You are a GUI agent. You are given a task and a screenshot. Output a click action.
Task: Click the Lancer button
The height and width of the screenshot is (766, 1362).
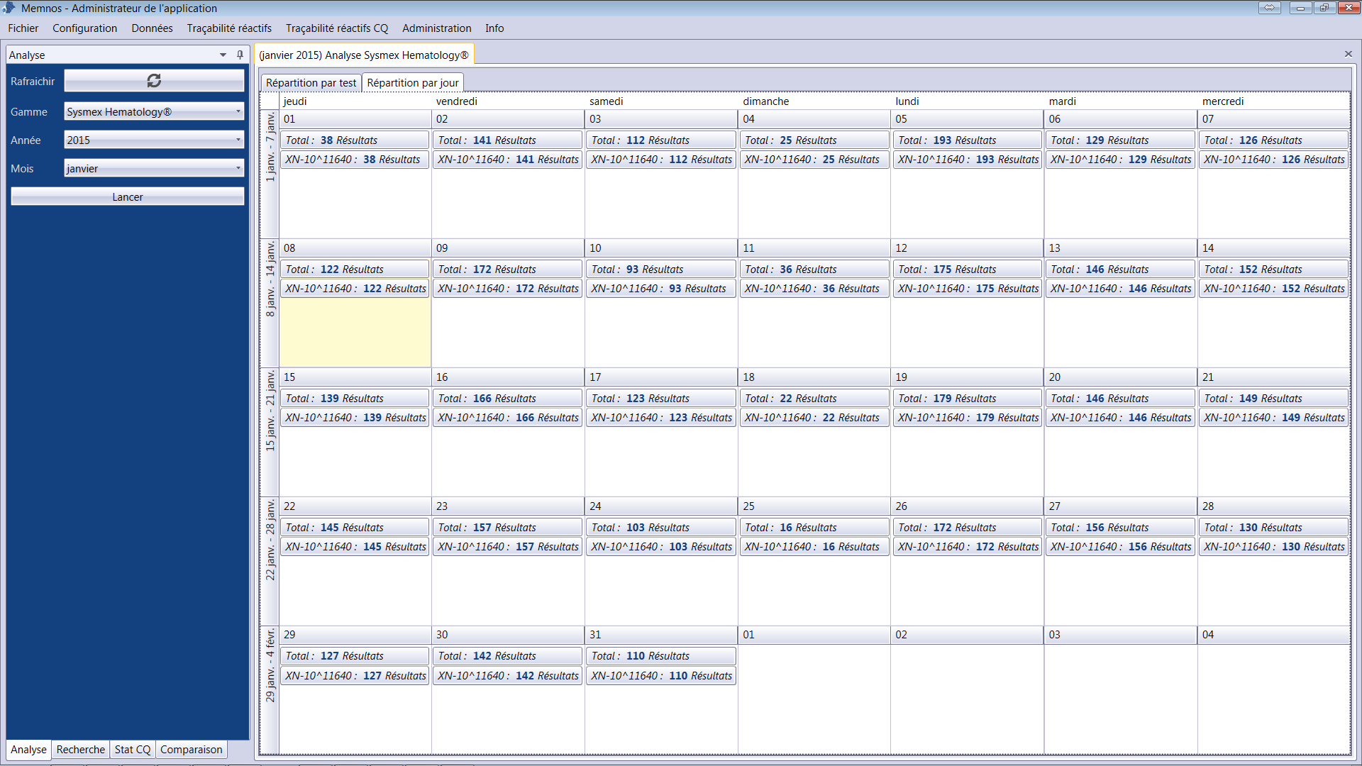[x=128, y=196]
